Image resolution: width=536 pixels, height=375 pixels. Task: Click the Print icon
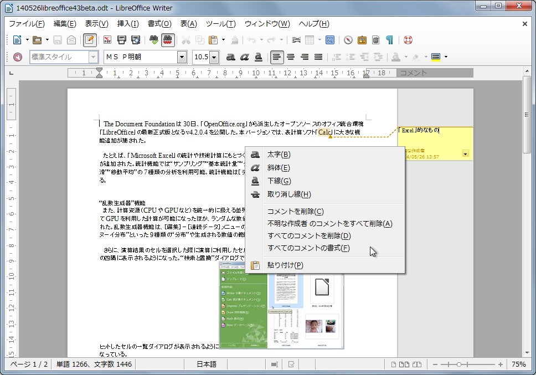point(122,40)
